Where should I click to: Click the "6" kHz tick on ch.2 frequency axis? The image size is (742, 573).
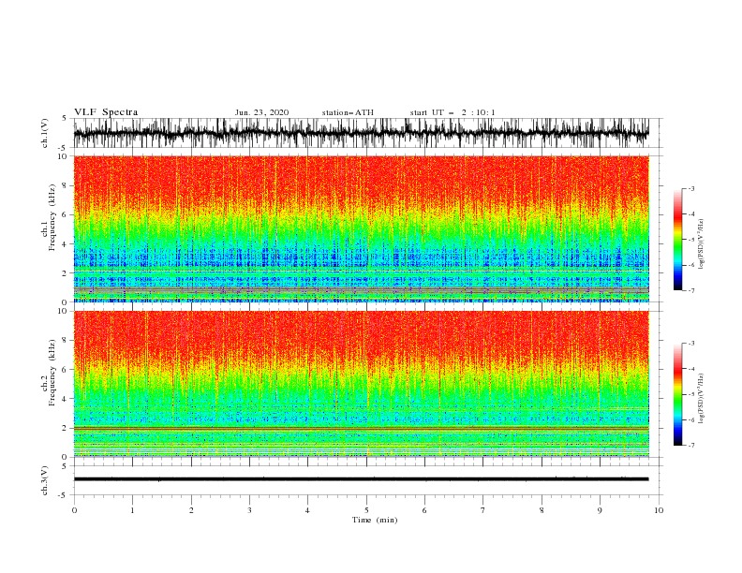pos(65,370)
